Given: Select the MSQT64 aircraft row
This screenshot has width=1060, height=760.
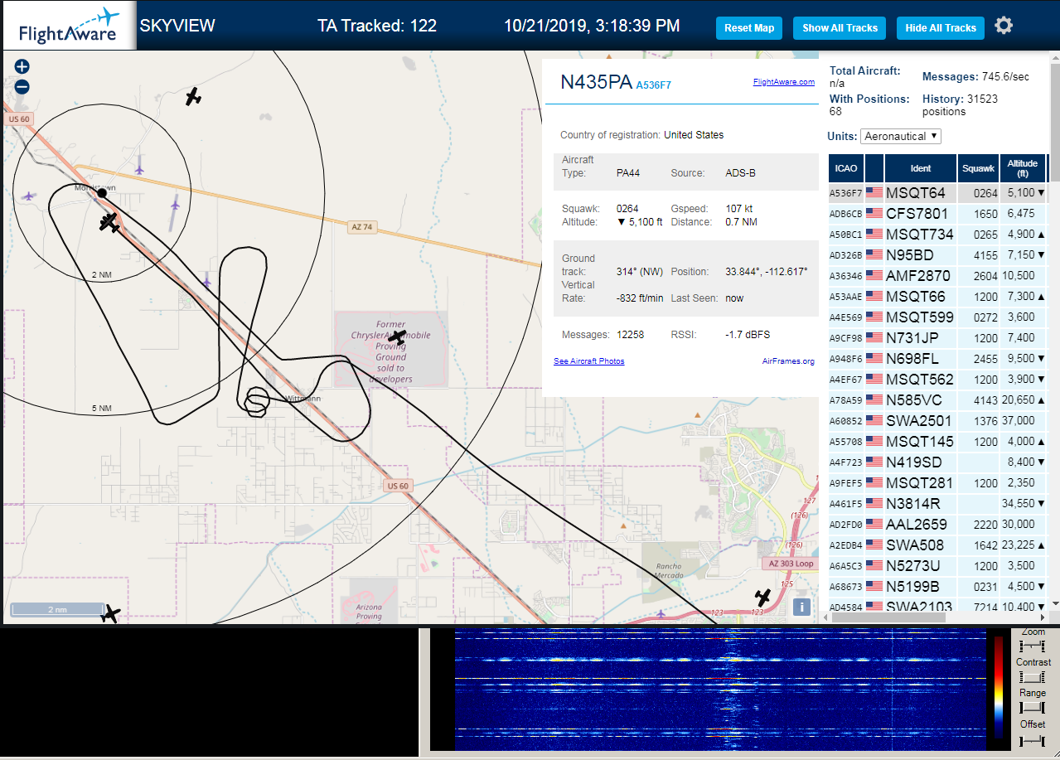Looking at the screenshot, I should pyautogui.click(x=938, y=192).
